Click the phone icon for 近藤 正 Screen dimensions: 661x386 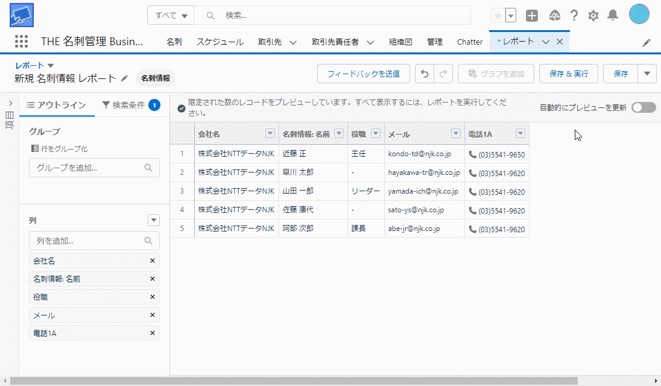473,154
